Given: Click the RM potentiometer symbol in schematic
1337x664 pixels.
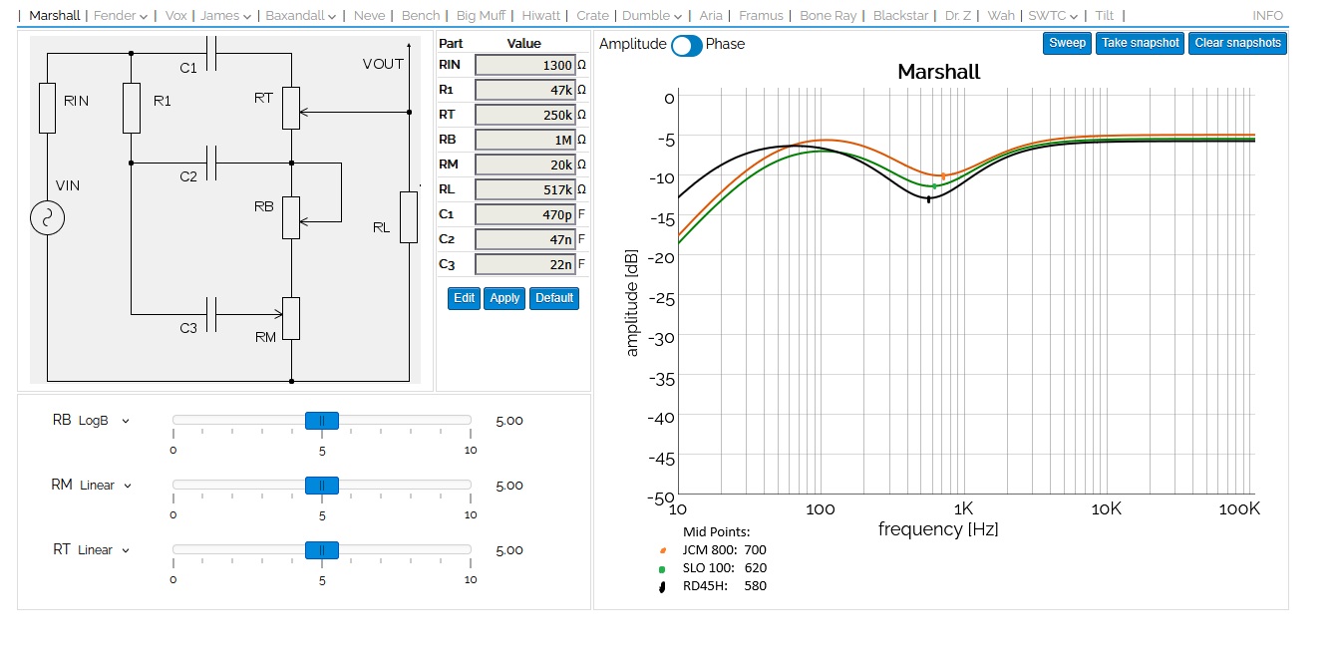Looking at the screenshot, I should (x=290, y=318).
